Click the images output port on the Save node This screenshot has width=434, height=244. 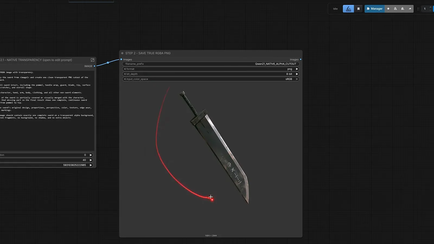[301, 59]
